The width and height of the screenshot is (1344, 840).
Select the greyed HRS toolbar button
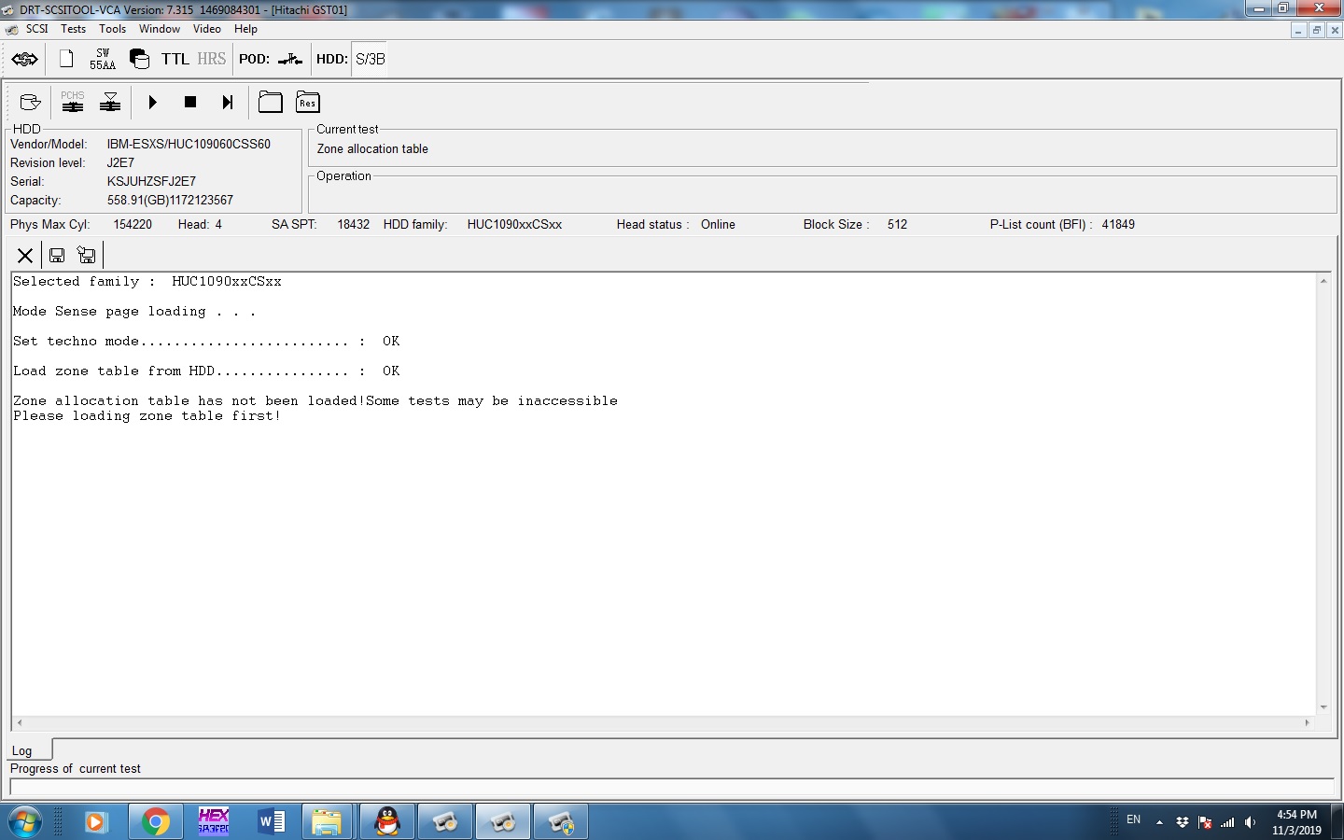[212, 59]
